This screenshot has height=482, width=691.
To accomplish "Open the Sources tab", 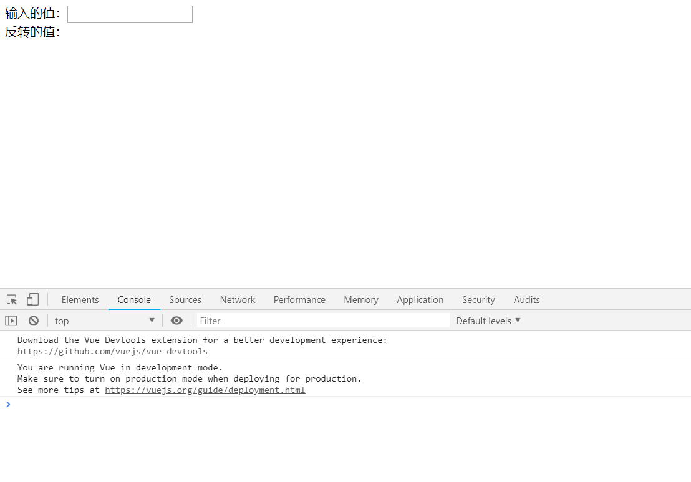I will click(x=185, y=299).
